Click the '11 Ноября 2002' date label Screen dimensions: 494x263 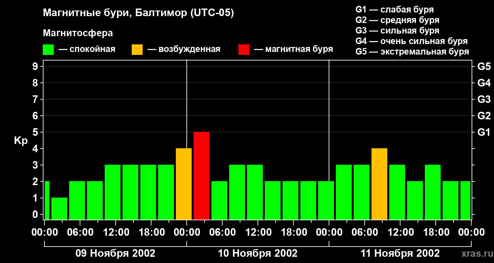(400, 253)
